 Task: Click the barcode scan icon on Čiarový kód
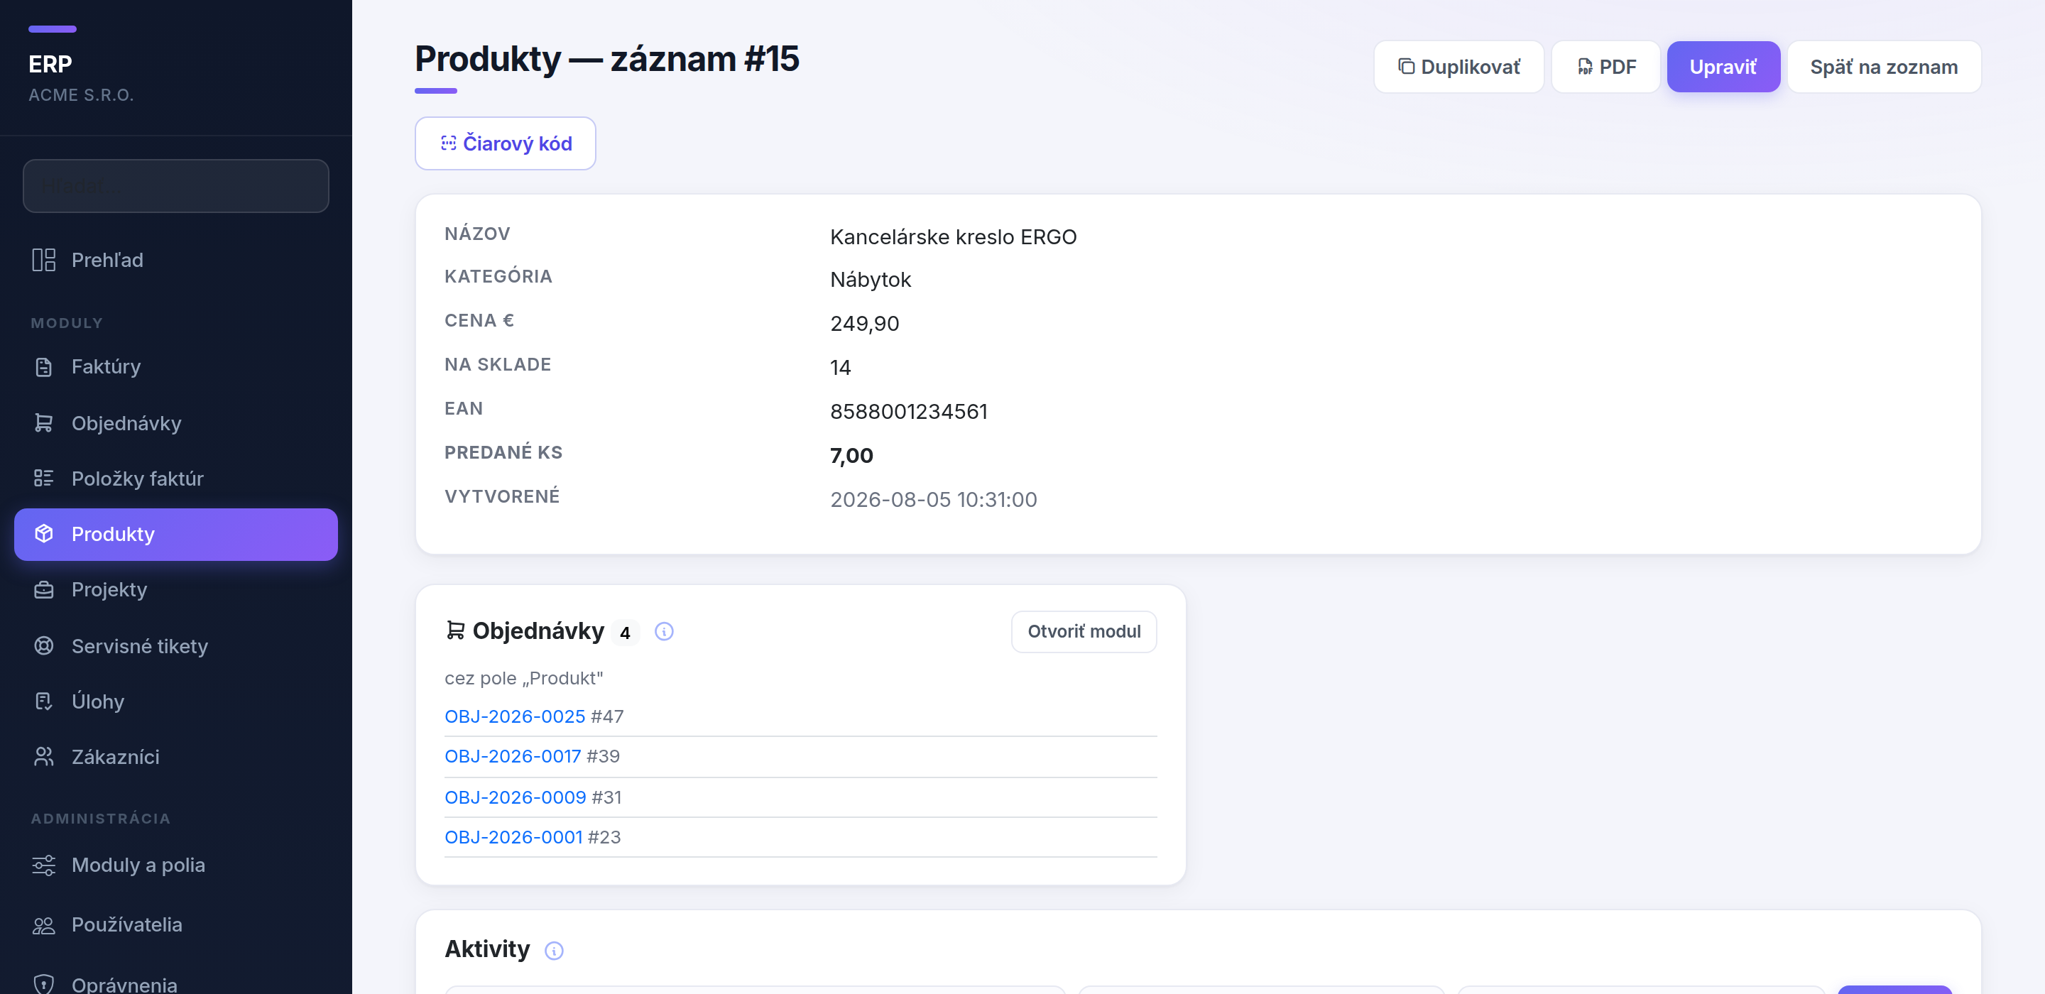pos(449,143)
